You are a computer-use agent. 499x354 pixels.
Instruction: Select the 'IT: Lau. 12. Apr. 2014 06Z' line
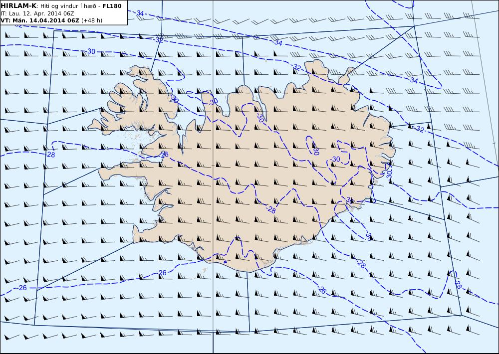tap(37, 13)
